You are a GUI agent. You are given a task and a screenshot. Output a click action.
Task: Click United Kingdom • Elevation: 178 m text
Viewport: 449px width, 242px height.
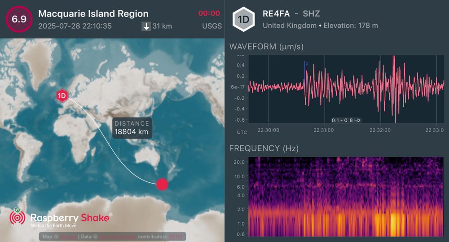[x=320, y=26]
